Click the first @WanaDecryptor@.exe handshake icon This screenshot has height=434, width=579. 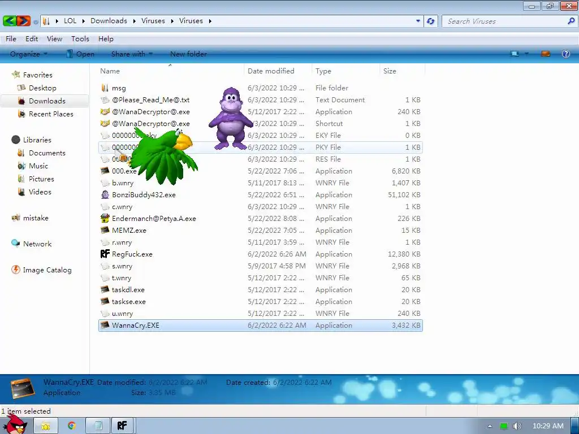105,111
